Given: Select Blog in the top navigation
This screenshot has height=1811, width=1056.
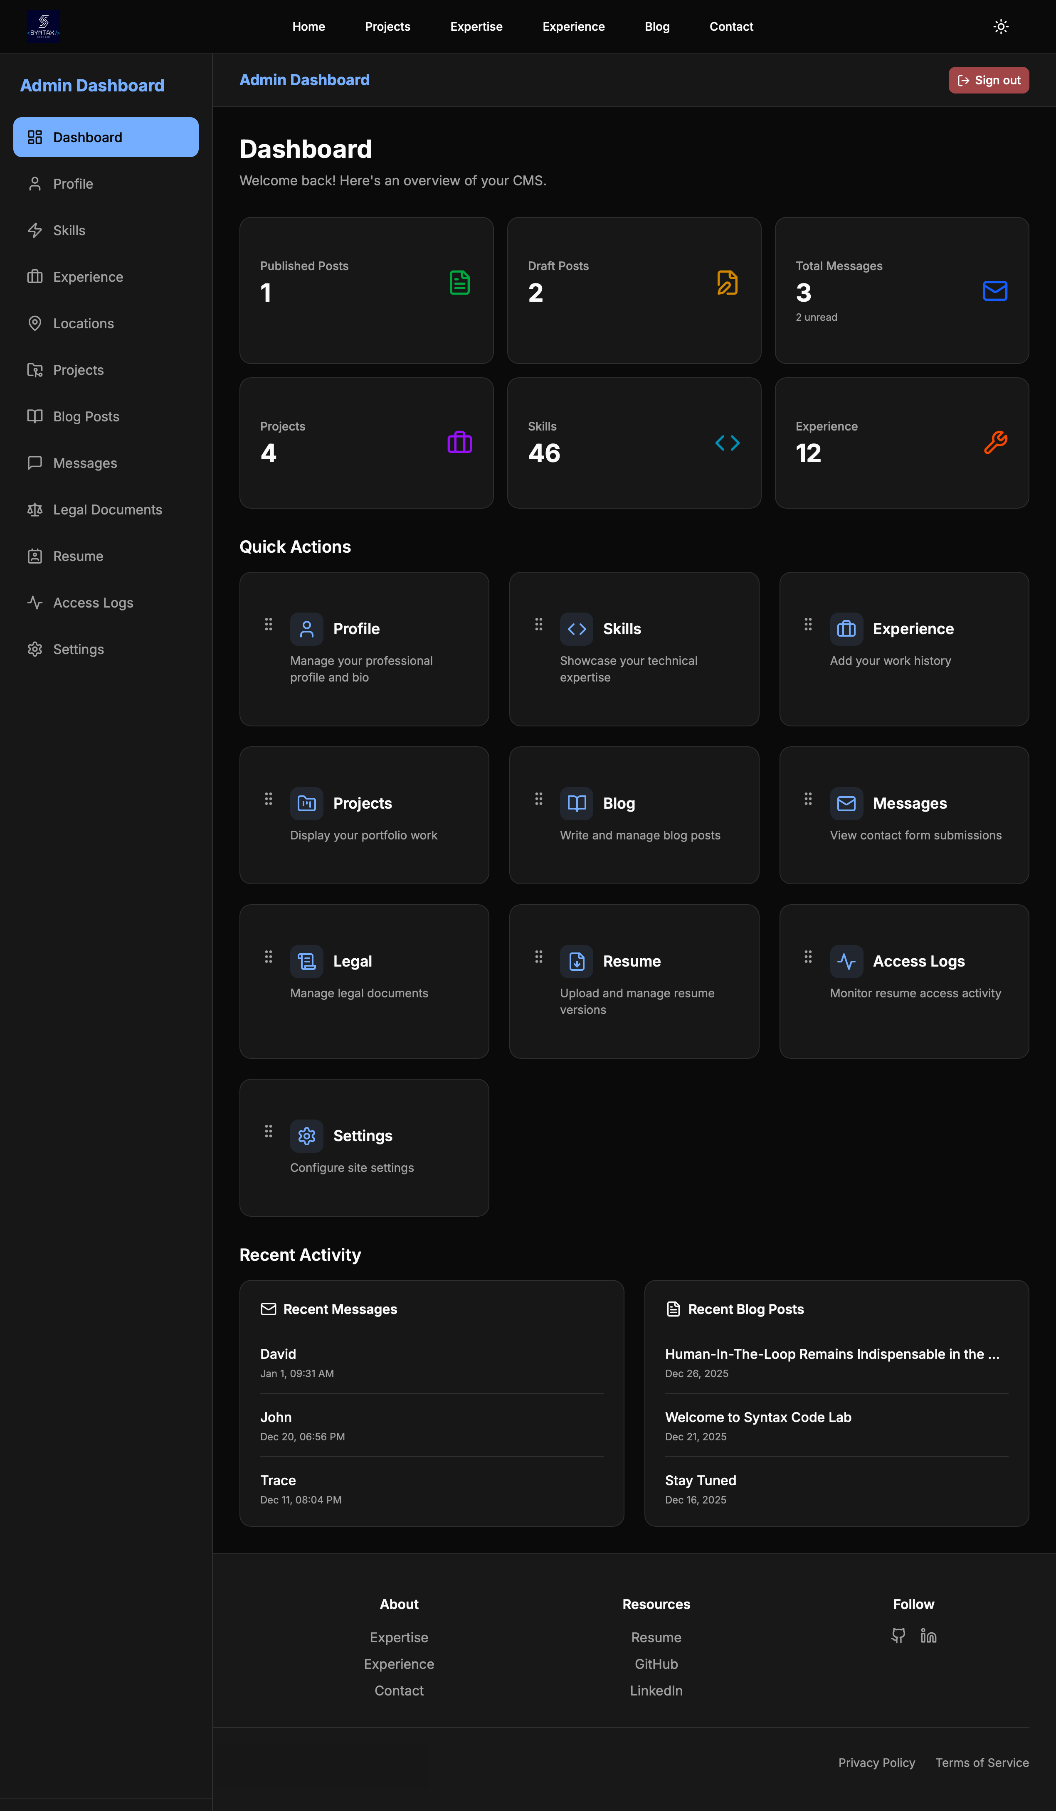Looking at the screenshot, I should point(656,27).
